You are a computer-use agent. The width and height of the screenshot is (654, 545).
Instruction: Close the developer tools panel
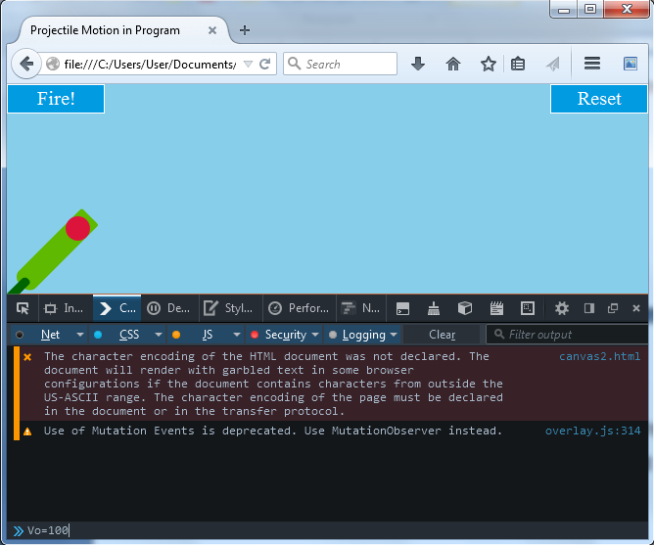636,308
